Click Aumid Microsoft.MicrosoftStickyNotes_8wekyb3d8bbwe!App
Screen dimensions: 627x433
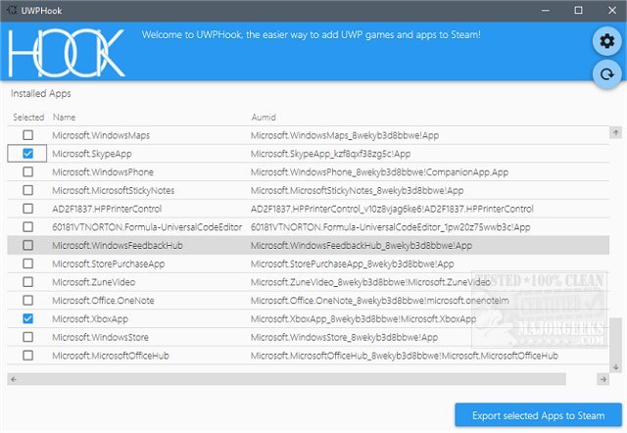tap(357, 190)
